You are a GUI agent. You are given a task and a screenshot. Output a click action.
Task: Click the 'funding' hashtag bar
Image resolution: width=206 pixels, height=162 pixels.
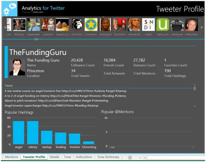pos(61,138)
